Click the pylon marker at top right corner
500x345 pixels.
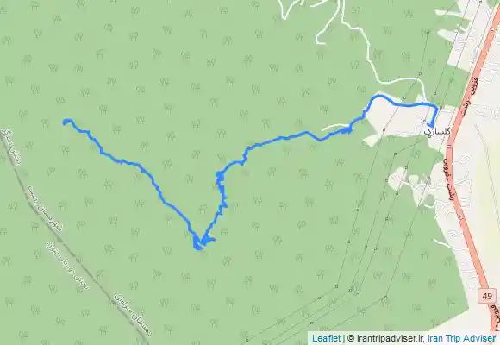click(481, 2)
